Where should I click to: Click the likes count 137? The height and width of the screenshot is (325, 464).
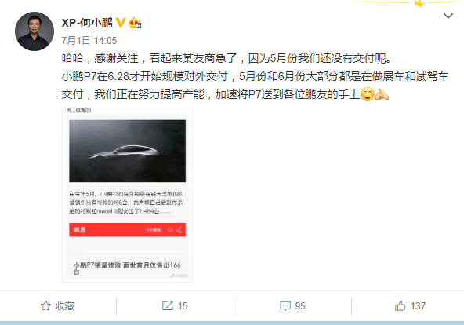coord(418,305)
